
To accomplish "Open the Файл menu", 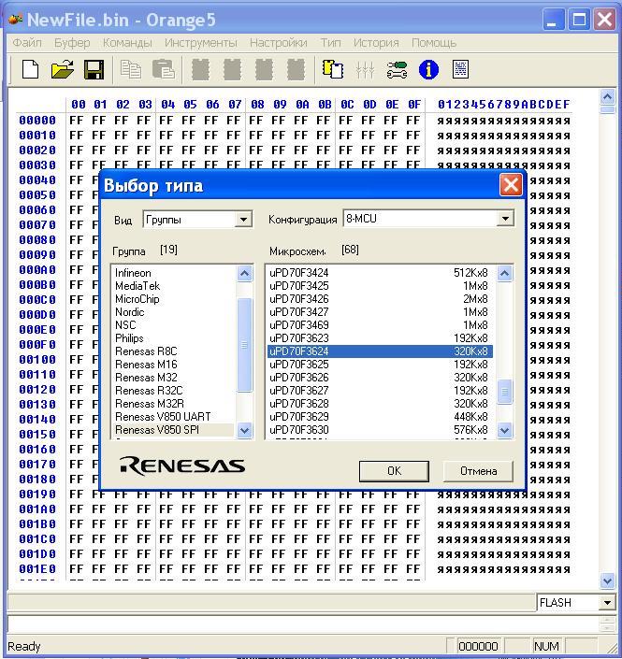I will [27, 43].
